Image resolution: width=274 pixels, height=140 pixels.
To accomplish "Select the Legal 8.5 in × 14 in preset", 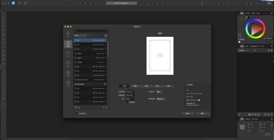I will (x=90, y=58).
